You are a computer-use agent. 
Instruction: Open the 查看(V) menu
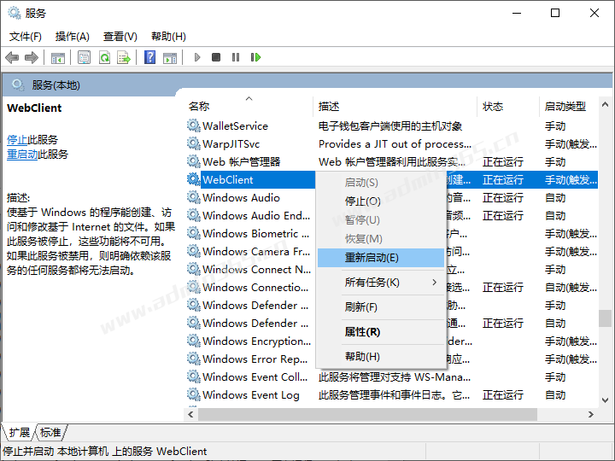point(120,37)
